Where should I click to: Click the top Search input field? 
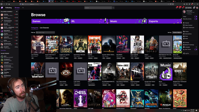pos(98,8)
